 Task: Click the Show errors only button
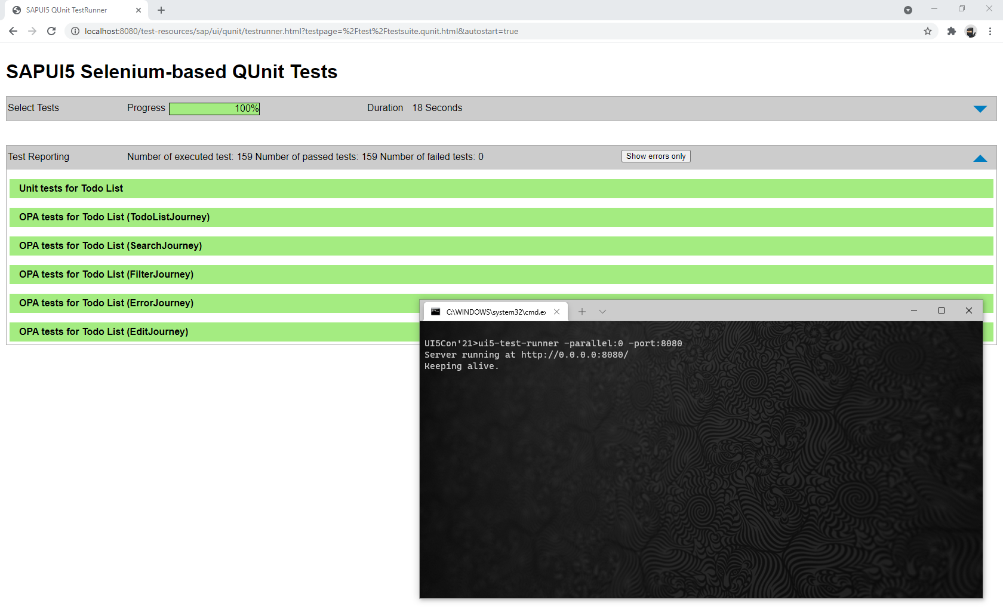tap(656, 156)
